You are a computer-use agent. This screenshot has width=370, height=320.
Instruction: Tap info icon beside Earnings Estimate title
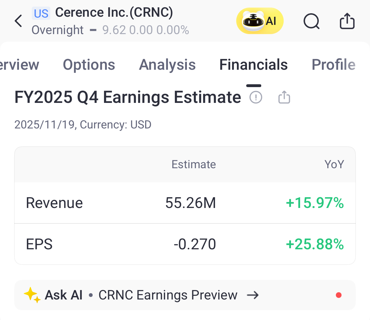tap(256, 97)
